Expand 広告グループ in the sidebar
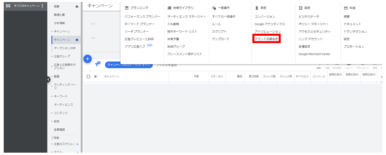Screen dimensions: 386x155 tap(52, 56)
